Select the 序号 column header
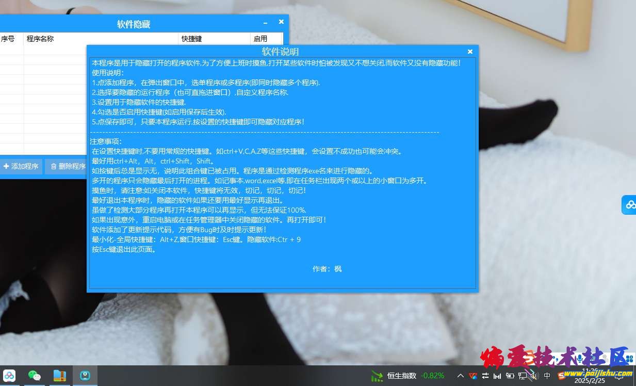 coord(7,39)
